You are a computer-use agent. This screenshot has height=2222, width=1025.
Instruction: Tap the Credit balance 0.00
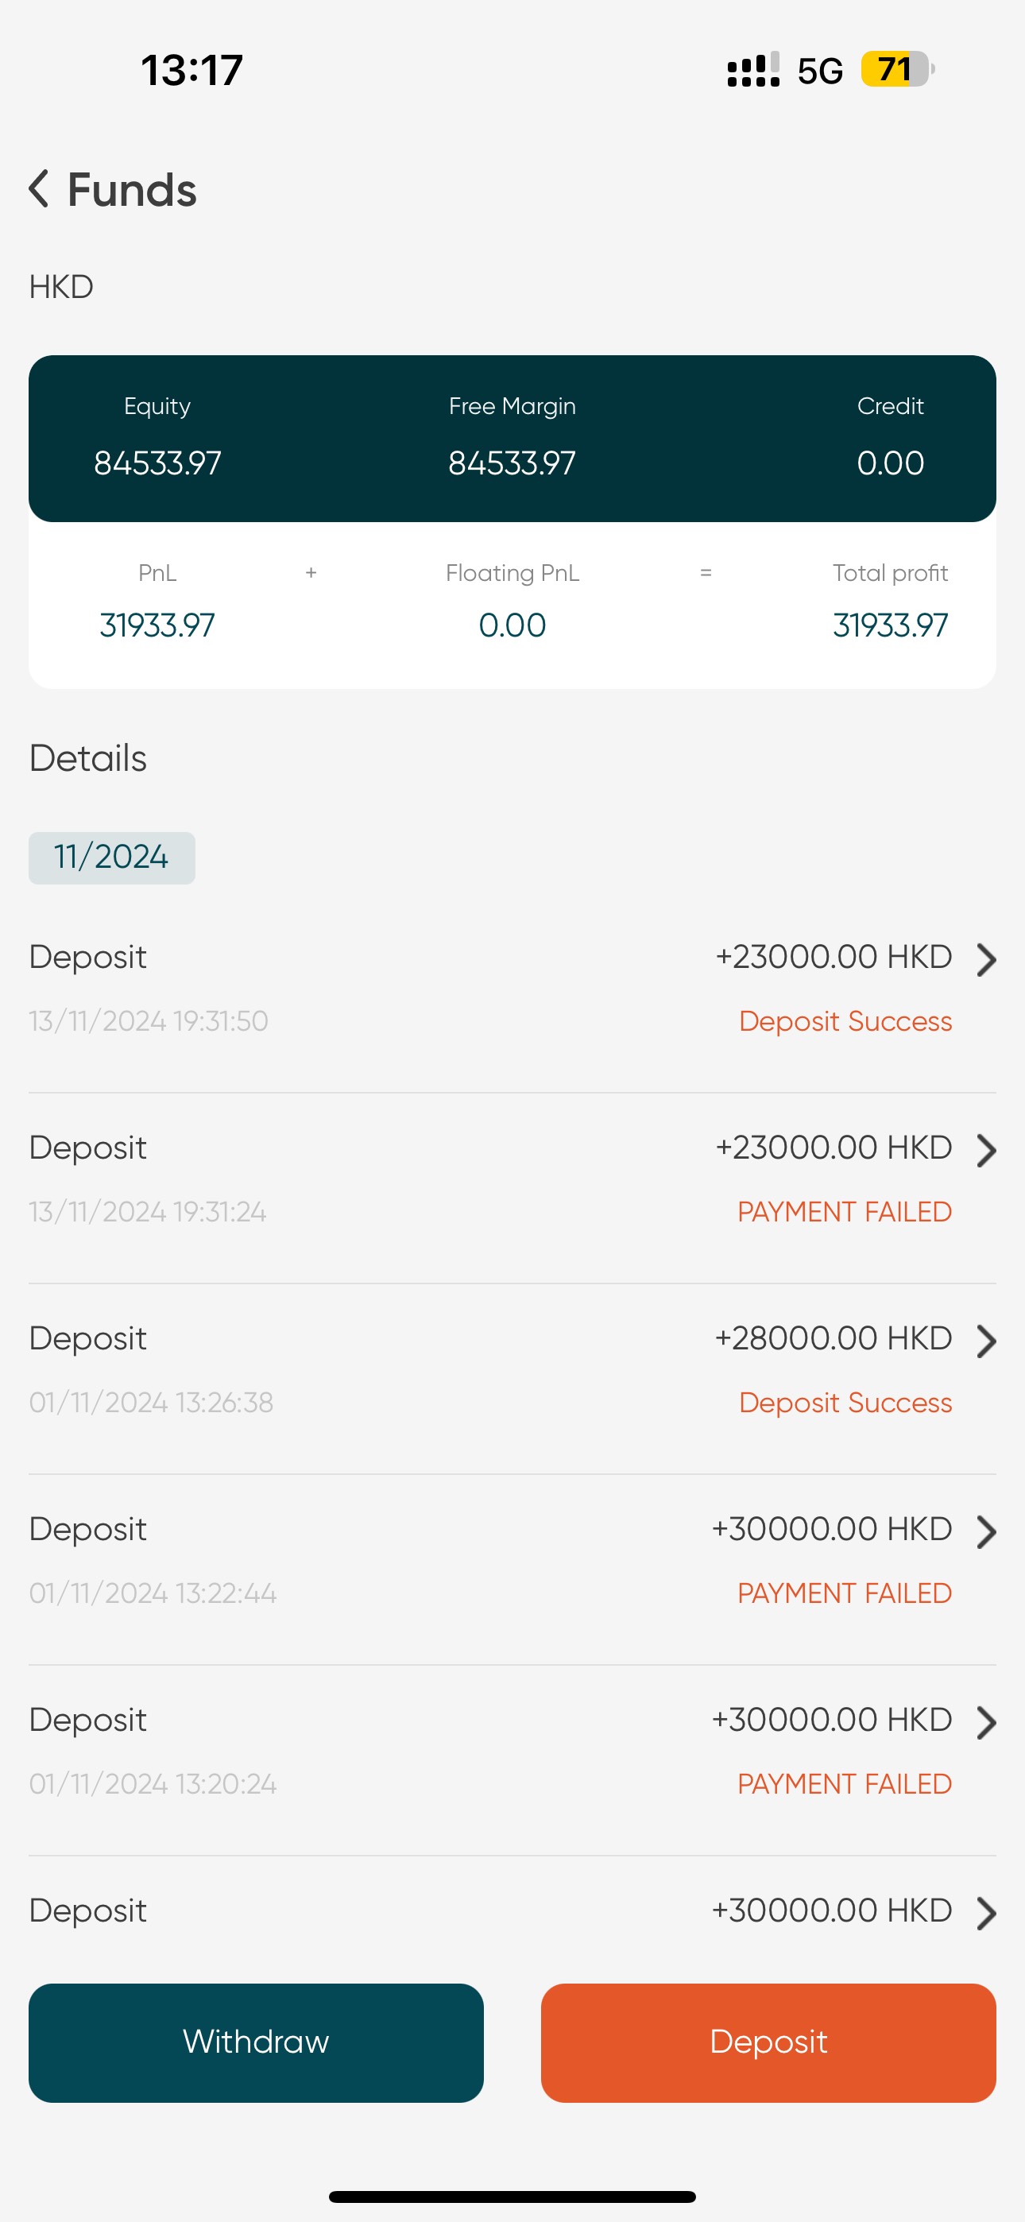(x=890, y=463)
